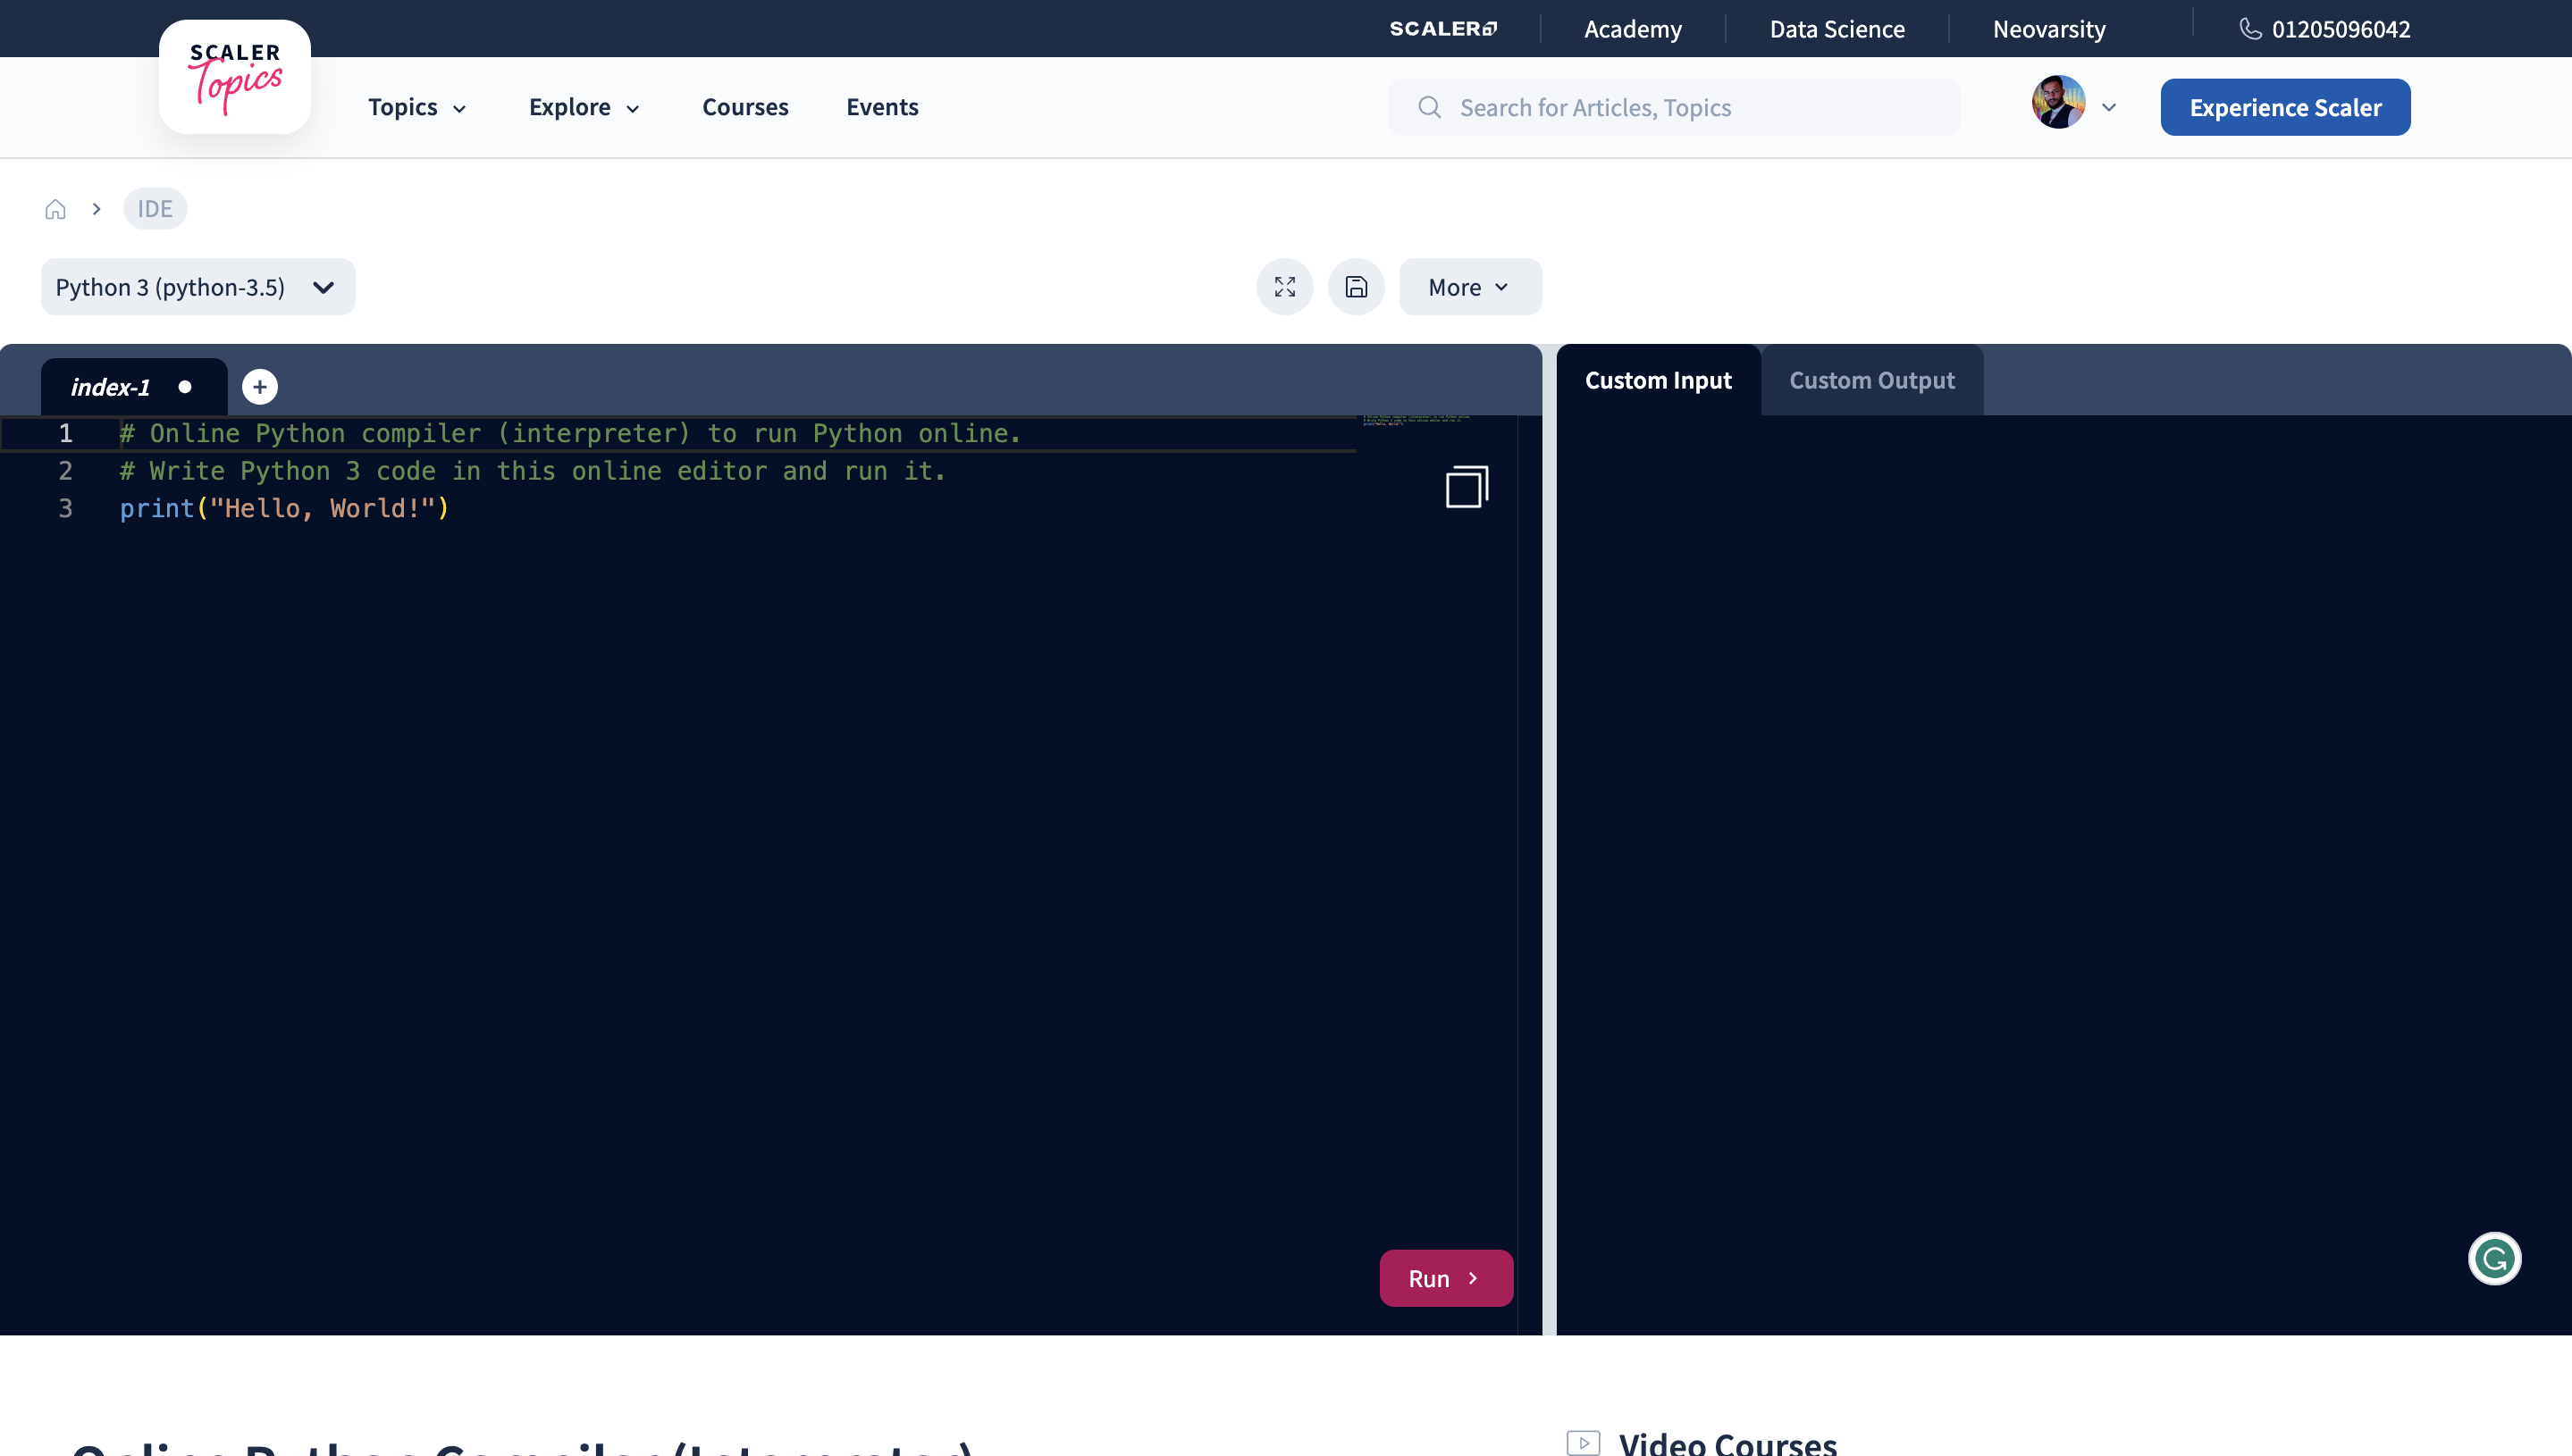2572x1456 pixels.
Task: Expand the Python 3 language selector
Action: [198, 287]
